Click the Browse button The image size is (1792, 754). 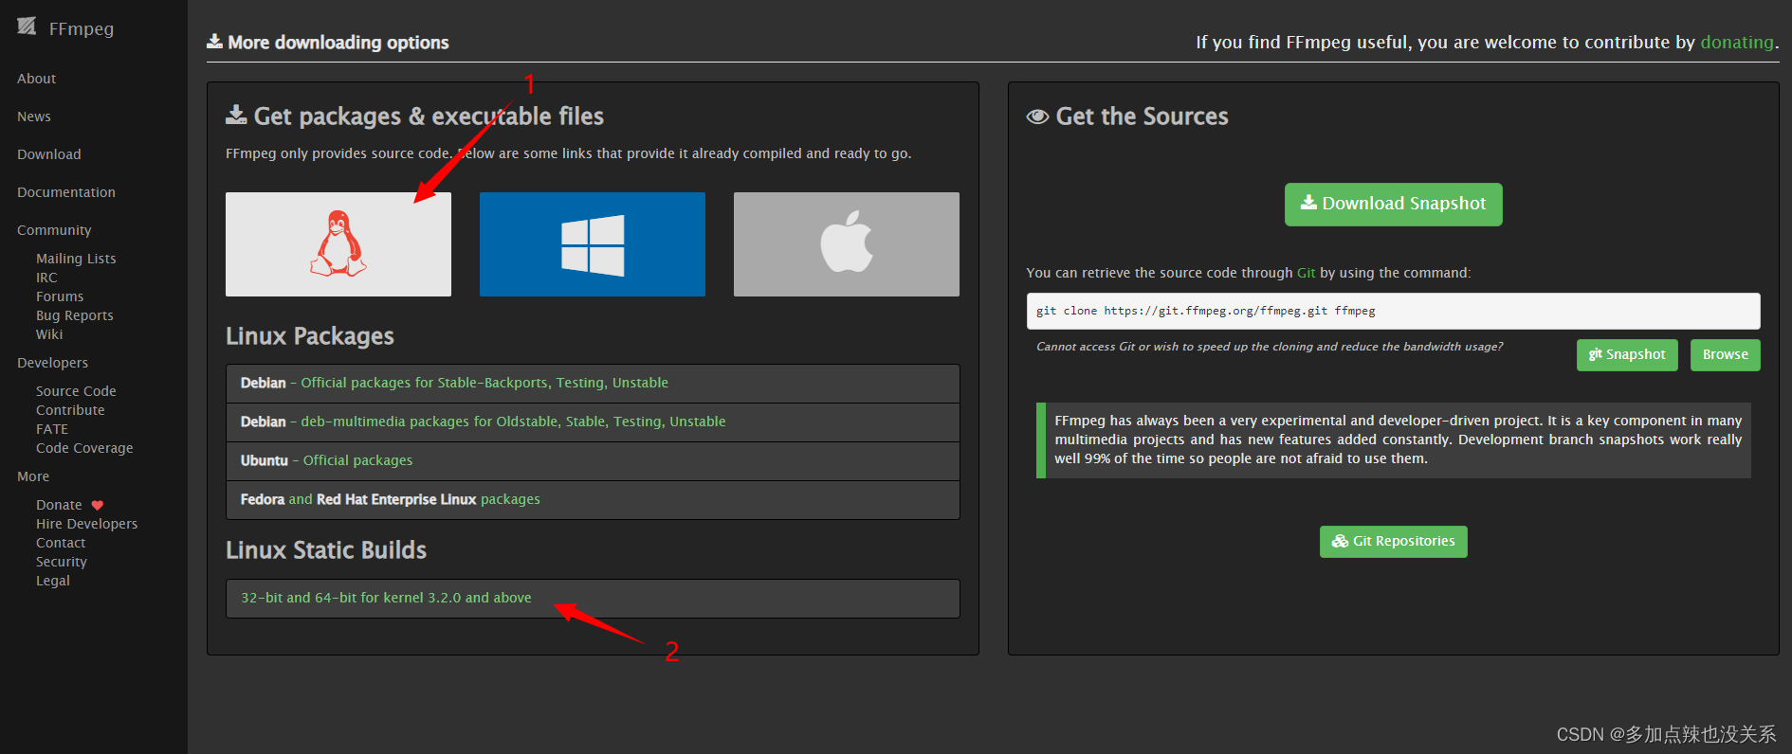tap(1725, 354)
